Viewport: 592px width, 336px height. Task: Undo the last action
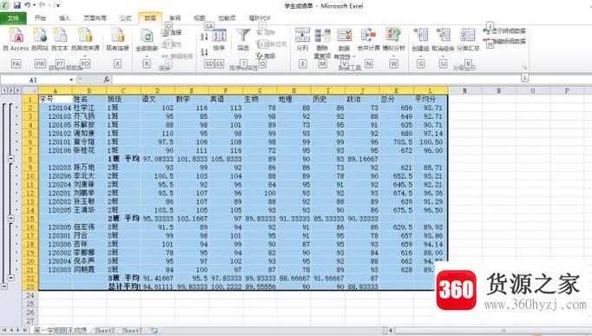pos(28,5)
